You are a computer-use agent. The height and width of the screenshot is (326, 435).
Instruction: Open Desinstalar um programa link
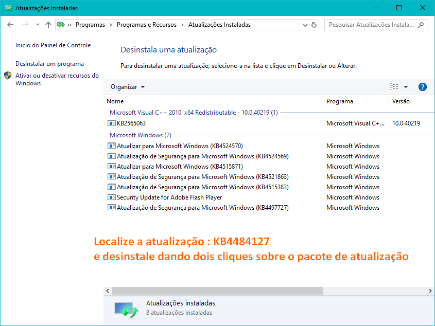pos(49,64)
